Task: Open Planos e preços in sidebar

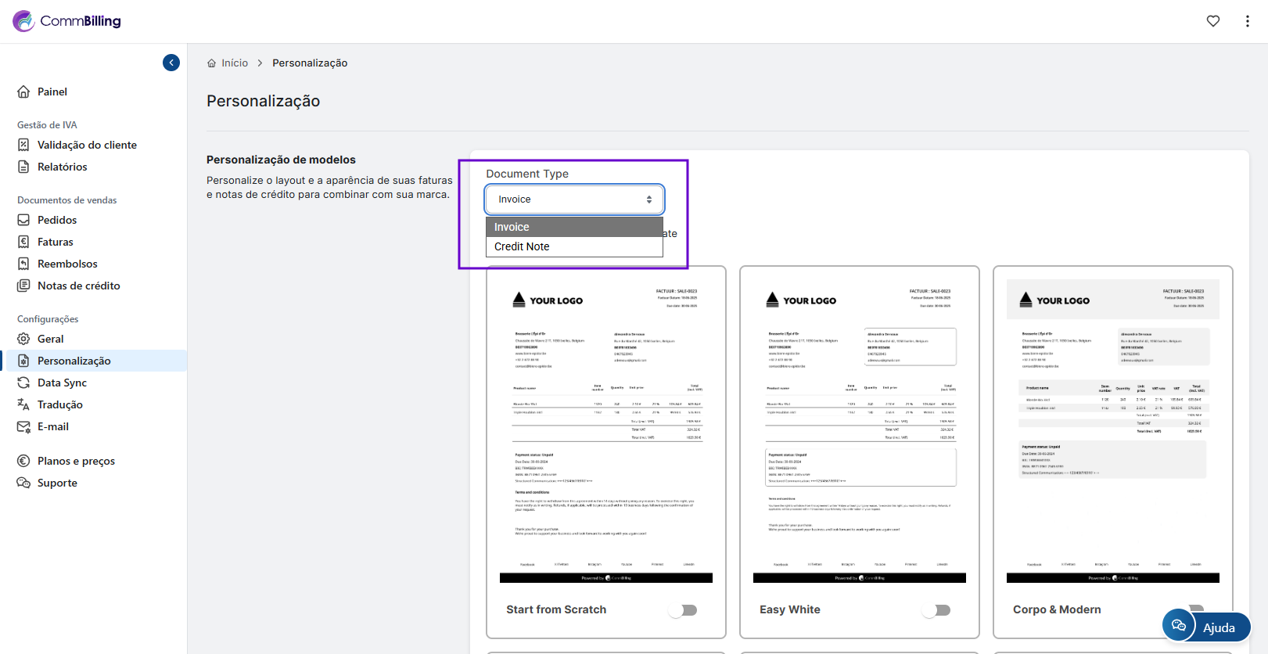Action: click(x=76, y=461)
